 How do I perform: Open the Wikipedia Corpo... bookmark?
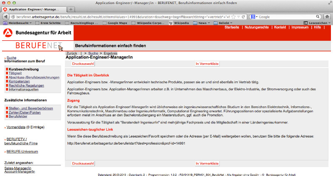[x=148, y=23]
